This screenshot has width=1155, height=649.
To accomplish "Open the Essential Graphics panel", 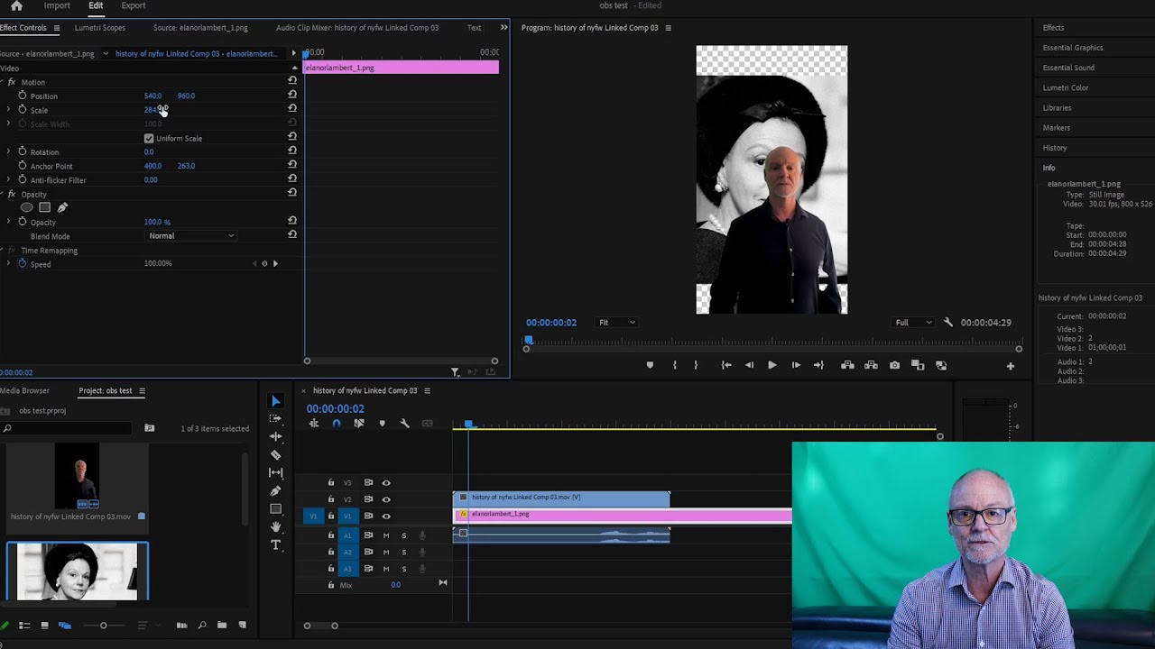I will (1073, 48).
